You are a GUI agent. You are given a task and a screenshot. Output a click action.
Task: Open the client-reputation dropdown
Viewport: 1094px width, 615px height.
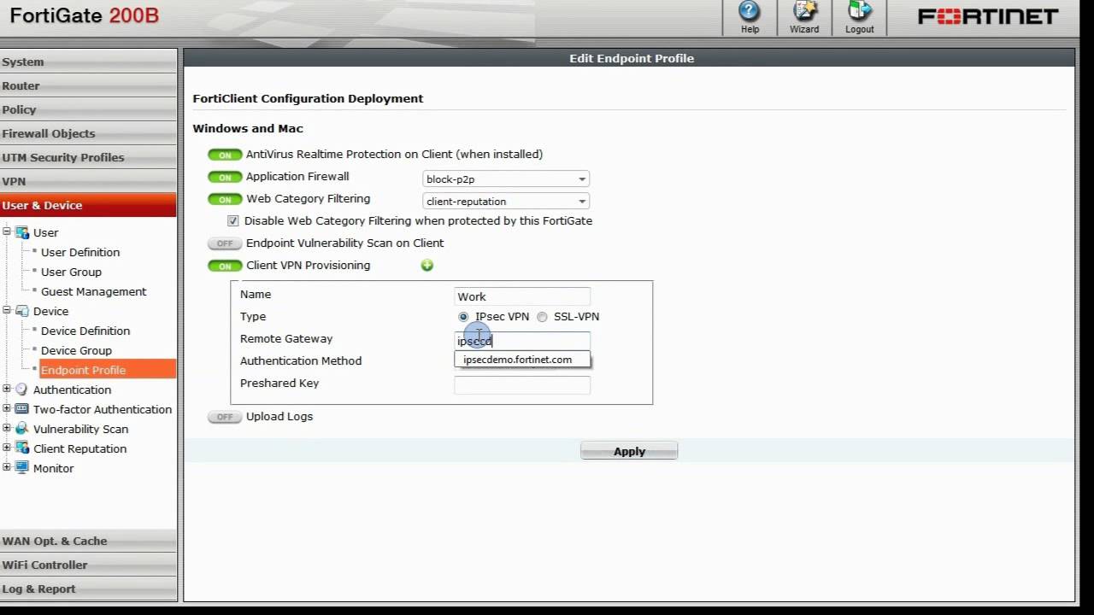tap(506, 202)
